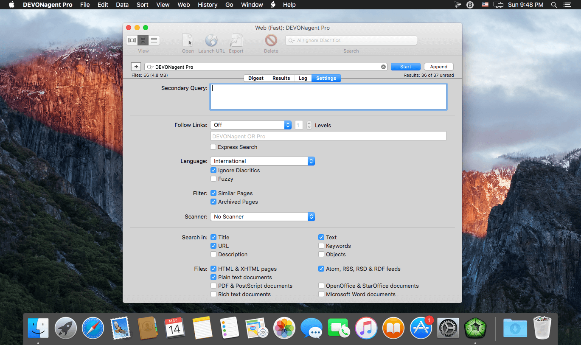Uncheck Ignore Diacritics
Viewport: 581px width, 345px height.
point(213,171)
